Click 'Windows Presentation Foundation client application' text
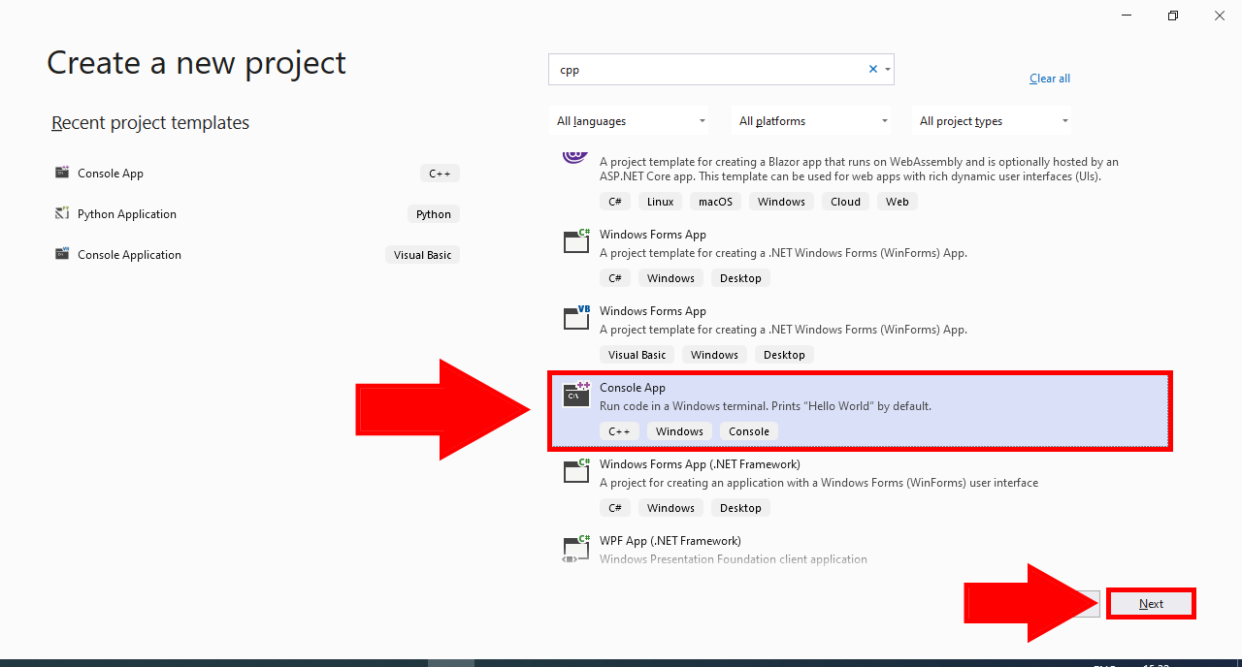Image resolution: width=1242 pixels, height=667 pixels. pos(734,559)
